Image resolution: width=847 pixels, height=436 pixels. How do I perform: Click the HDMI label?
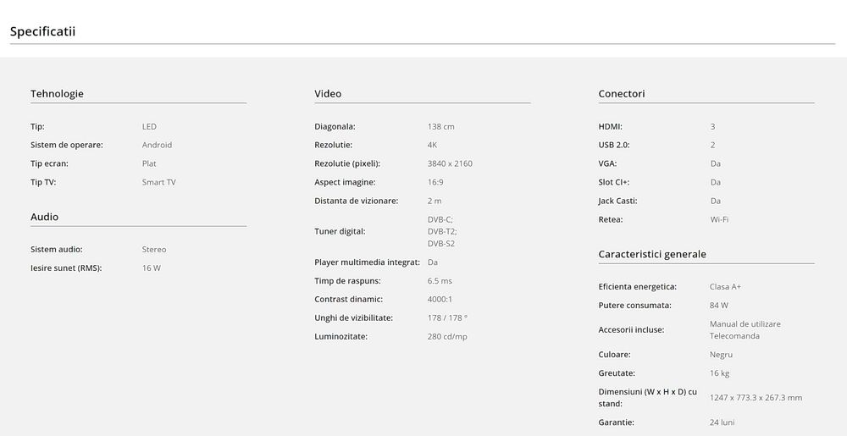pyautogui.click(x=610, y=126)
